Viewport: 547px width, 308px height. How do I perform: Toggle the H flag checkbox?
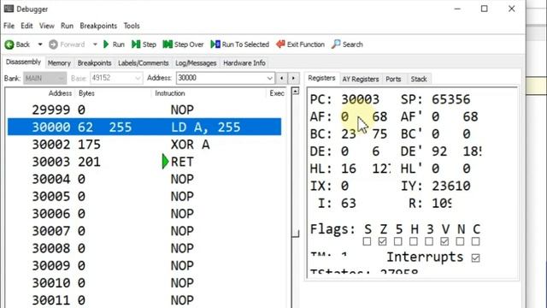[x=414, y=241]
